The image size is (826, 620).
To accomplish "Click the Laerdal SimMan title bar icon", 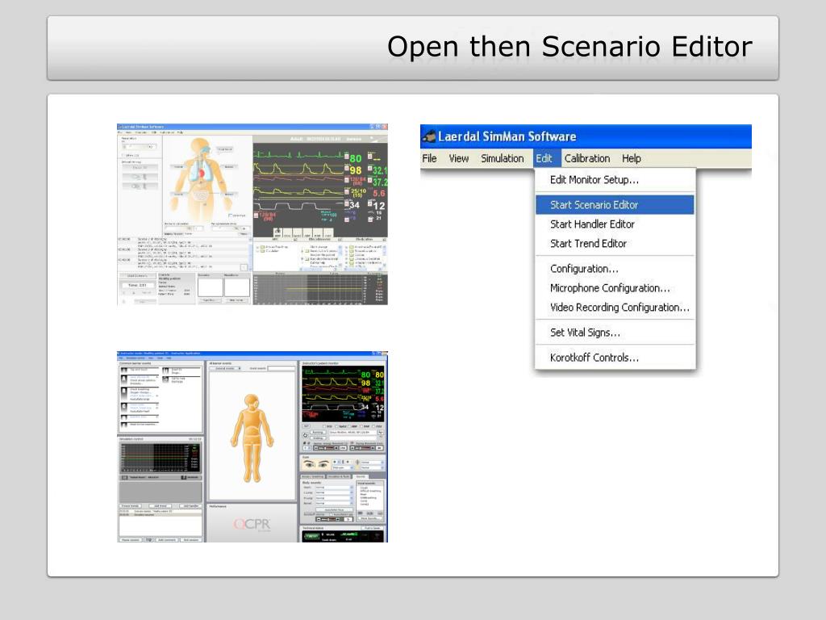I will 429,136.
